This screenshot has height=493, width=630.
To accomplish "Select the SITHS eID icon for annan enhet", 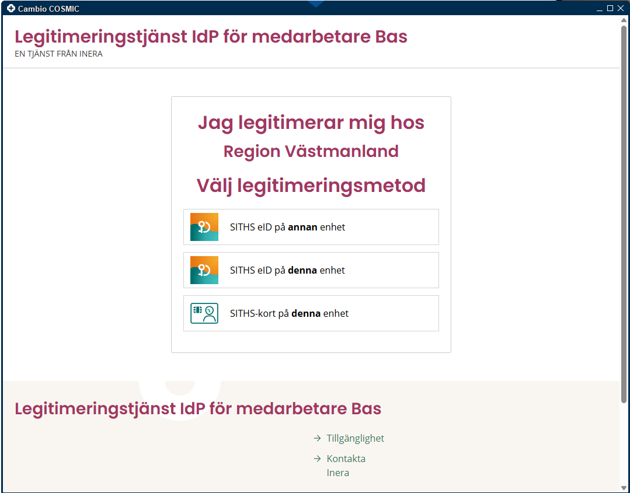I will [204, 227].
